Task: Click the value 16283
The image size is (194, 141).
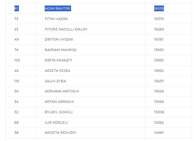Action: coord(159,29)
